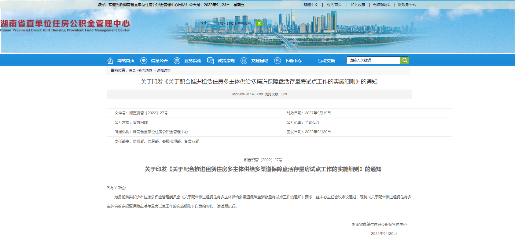Click 通知通告 in the breadcrumb
The image size is (515, 241).
coord(164,70)
